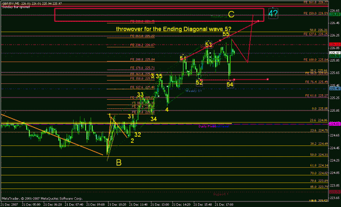Select the yellow 'C' wave label

pos(231,15)
